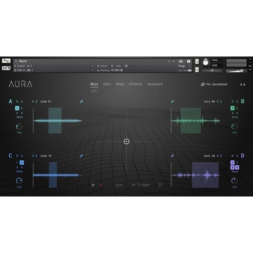Click the camera snapshot icon
The height and width of the screenshot is (253, 253).
coord(181,61)
